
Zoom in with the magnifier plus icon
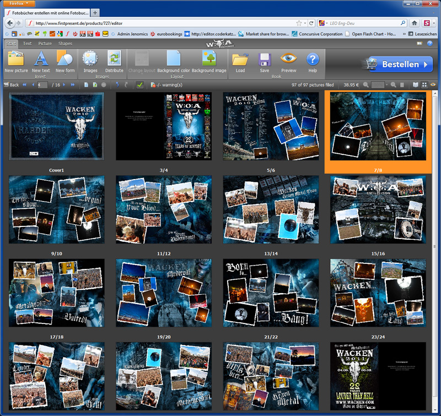pyautogui.click(x=394, y=85)
